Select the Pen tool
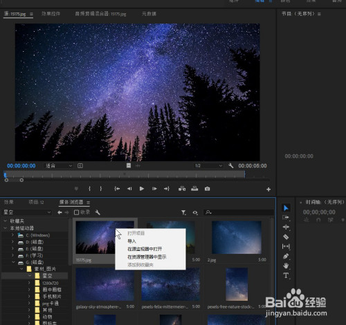Image resolution: width=346 pixels, height=325 pixels. coord(286,256)
